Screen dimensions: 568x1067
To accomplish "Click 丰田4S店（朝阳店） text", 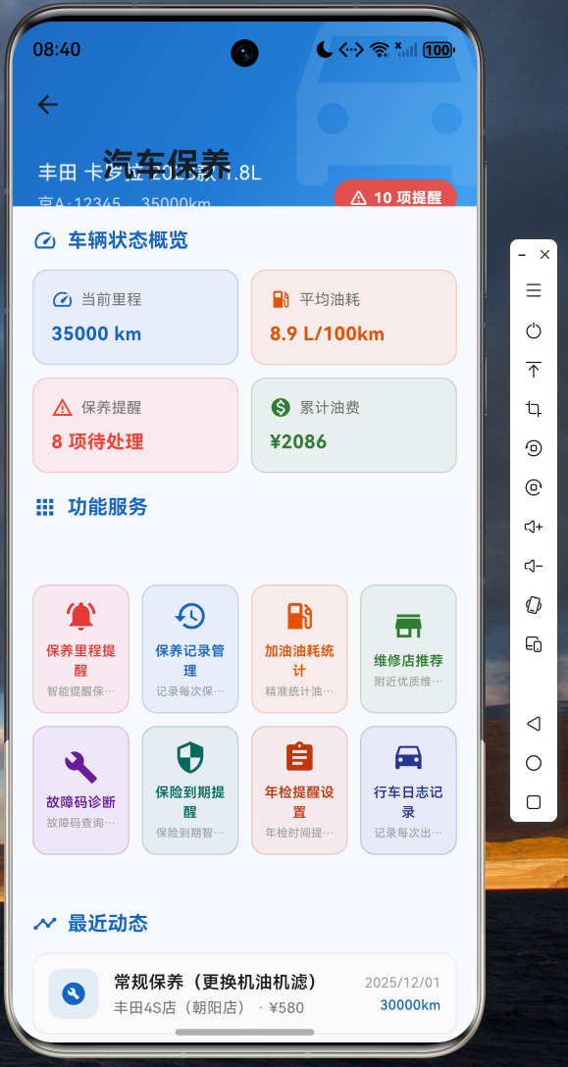I will pos(180,1008).
